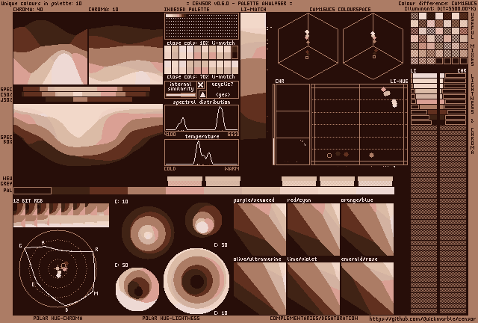Click the 'PAL' row label
The height and width of the screenshot is (323, 478).
(x=7, y=190)
